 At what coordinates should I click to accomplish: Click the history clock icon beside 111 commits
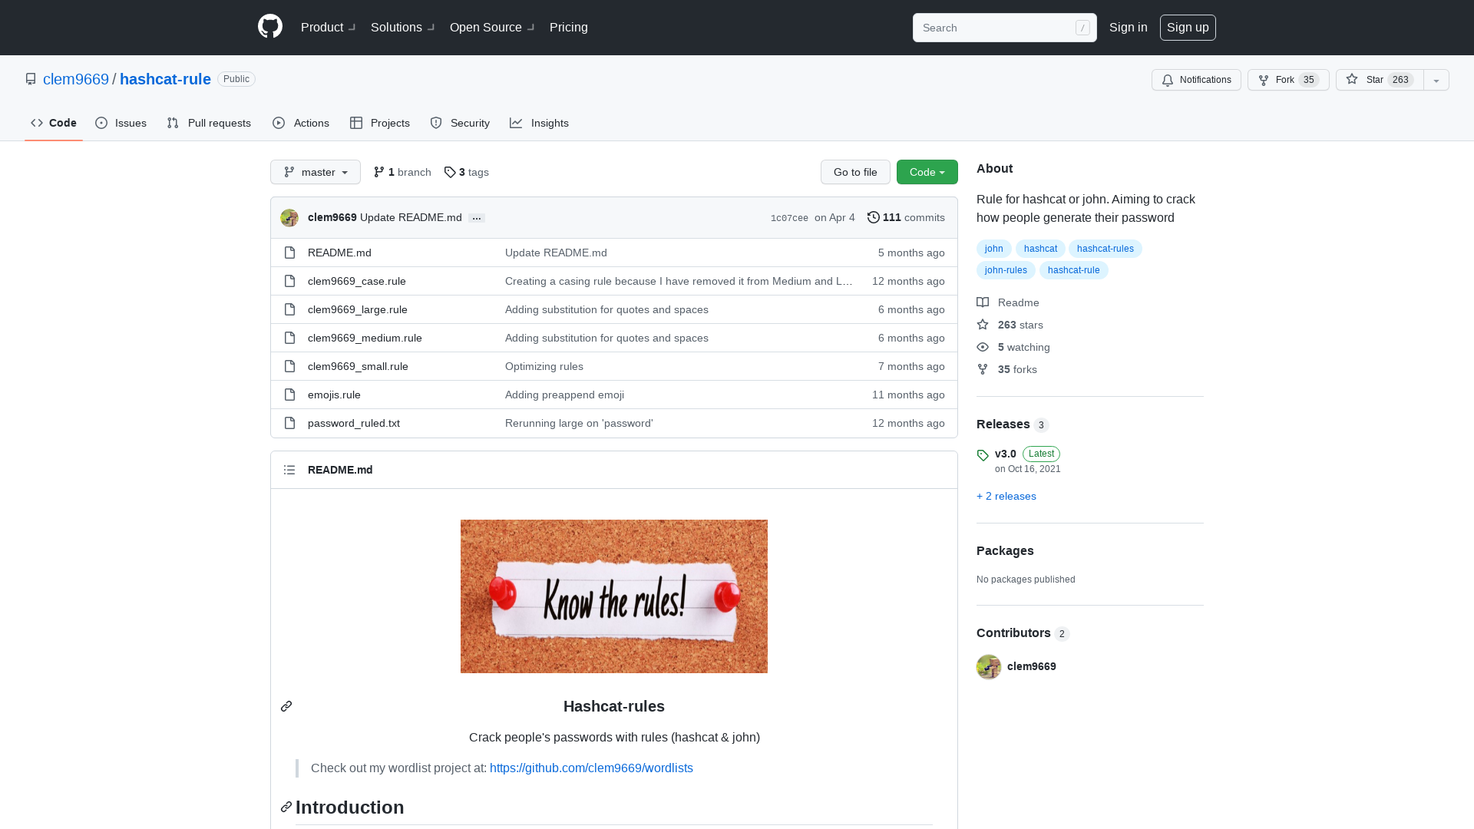point(874,217)
